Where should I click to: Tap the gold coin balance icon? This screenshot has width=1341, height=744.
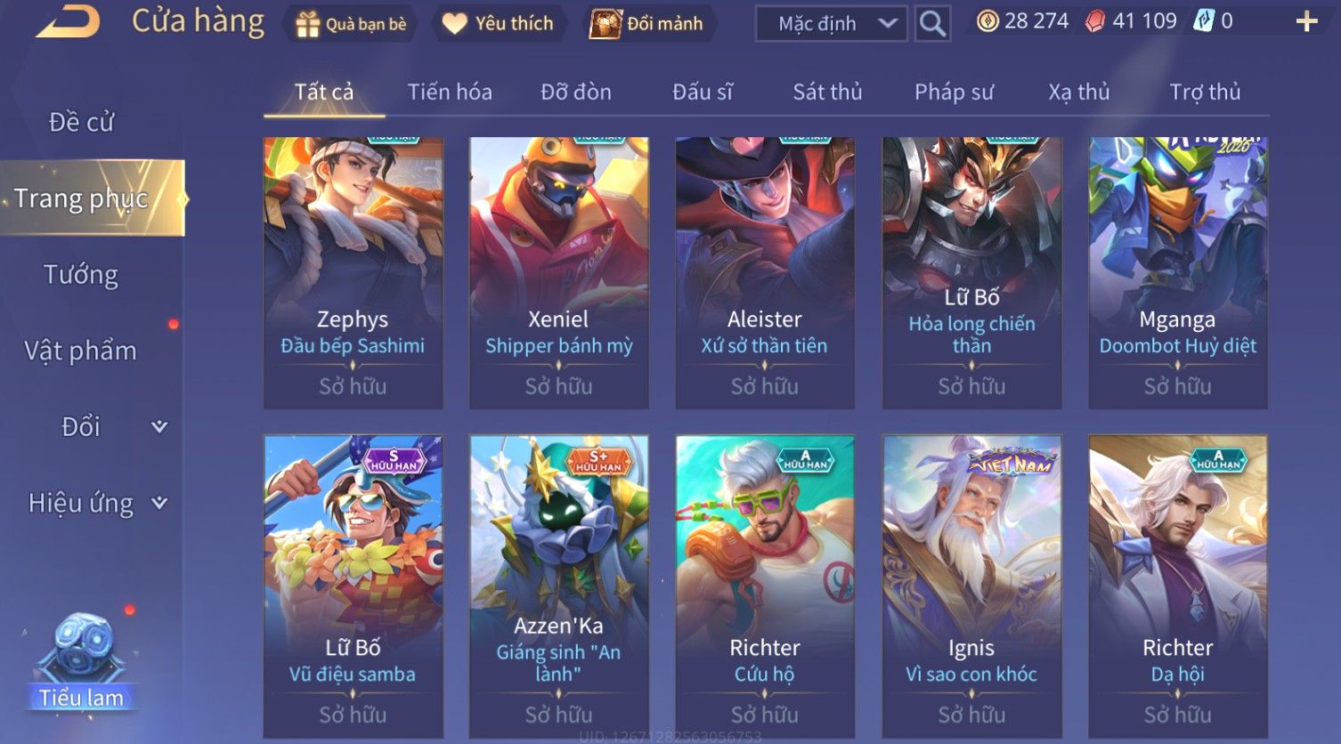click(987, 21)
